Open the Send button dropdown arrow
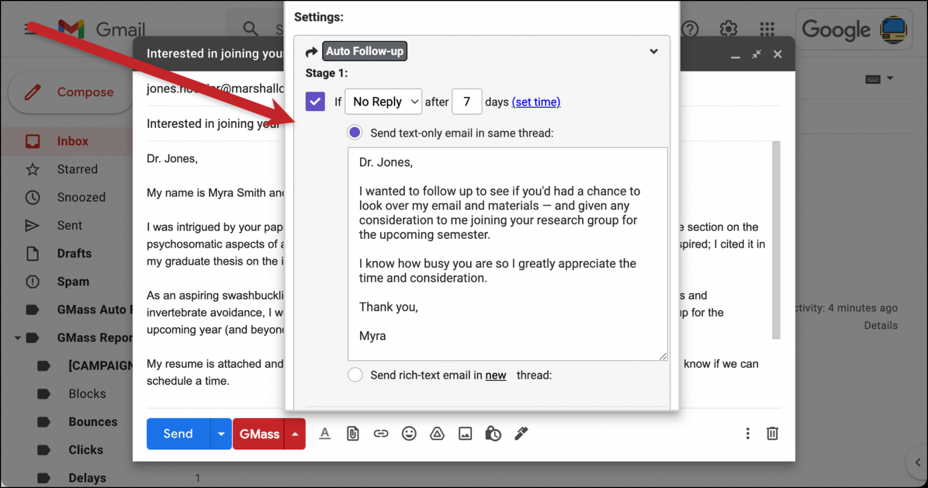928x488 pixels. point(221,434)
